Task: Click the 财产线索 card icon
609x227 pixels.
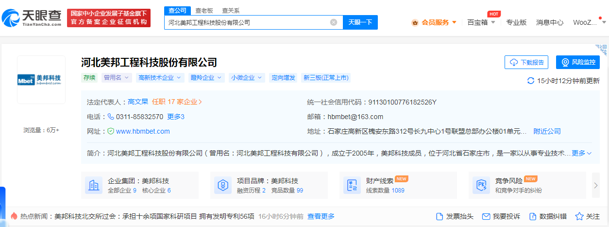Action: (x=352, y=185)
